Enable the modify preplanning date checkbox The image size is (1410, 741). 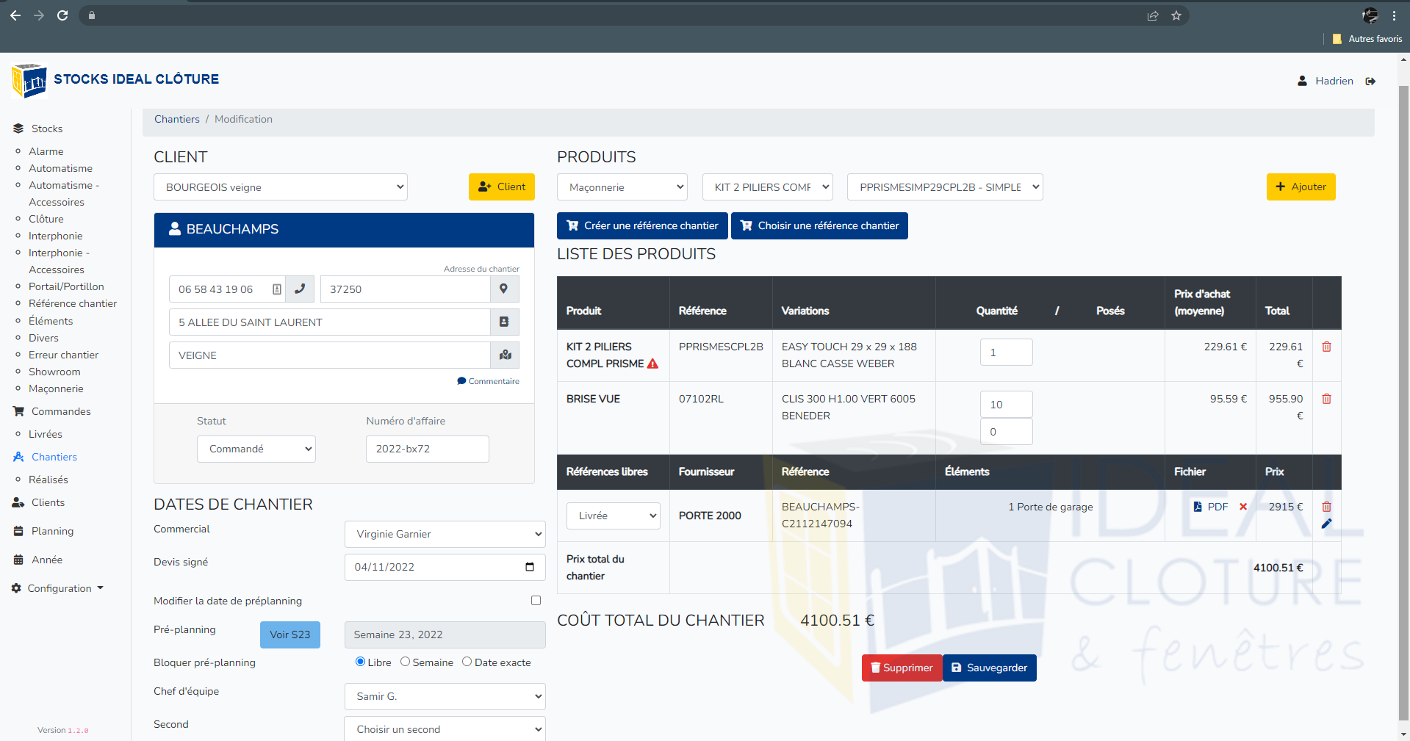click(536, 601)
